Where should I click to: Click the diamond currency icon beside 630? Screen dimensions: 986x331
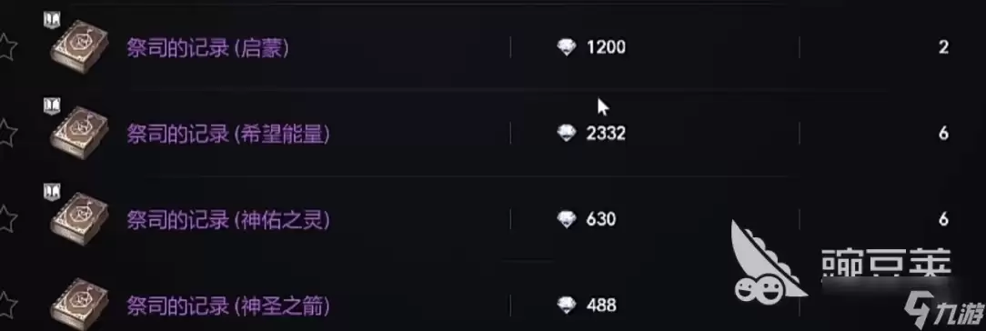(567, 218)
